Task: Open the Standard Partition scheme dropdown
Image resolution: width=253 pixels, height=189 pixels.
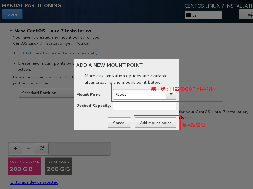Action: pos(46,93)
